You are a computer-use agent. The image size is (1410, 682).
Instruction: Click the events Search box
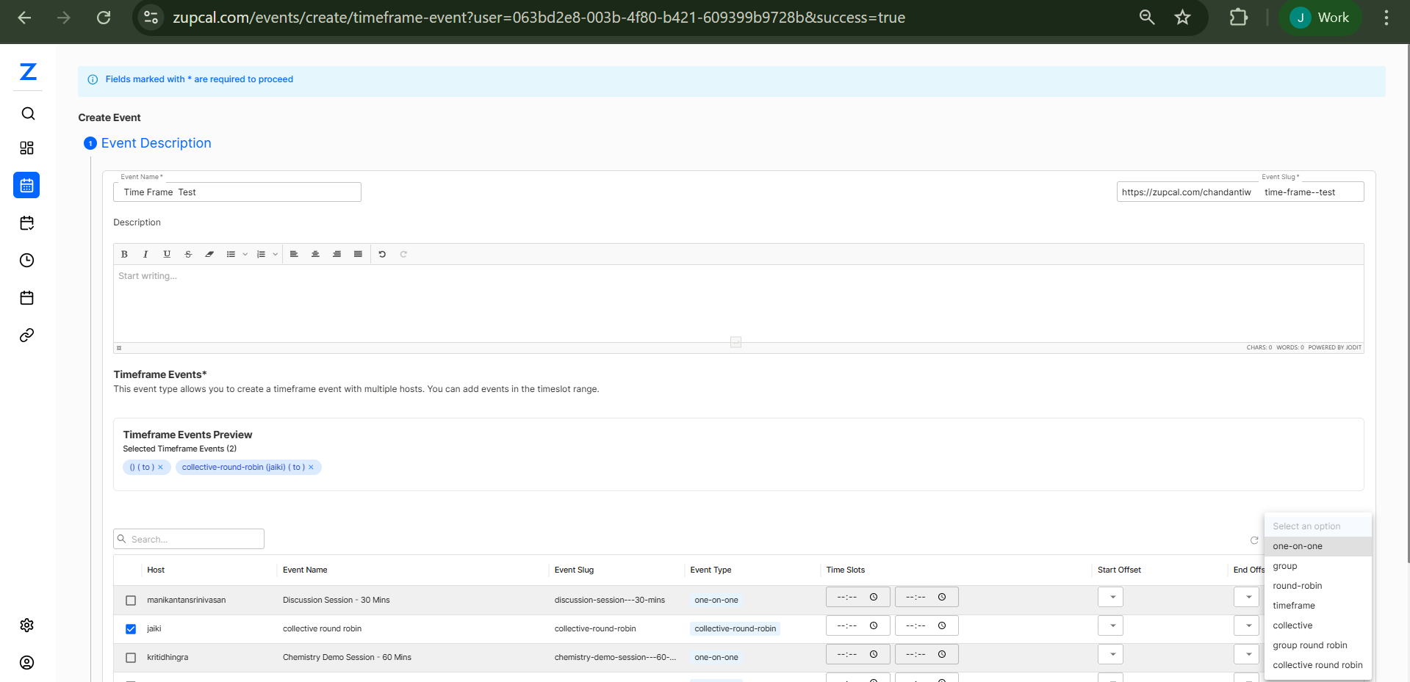[x=190, y=539]
